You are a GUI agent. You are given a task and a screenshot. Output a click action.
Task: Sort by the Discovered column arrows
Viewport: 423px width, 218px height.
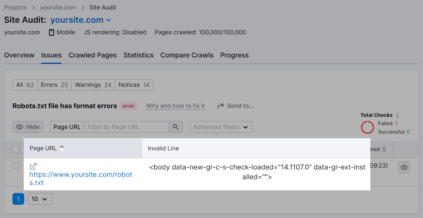click(x=384, y=149)
